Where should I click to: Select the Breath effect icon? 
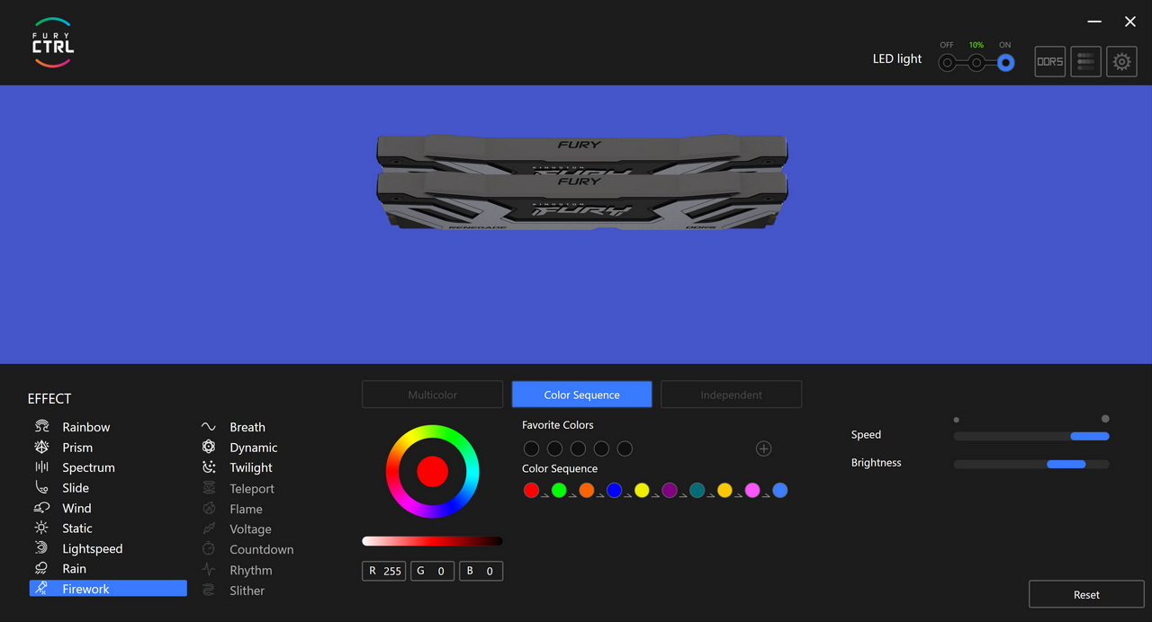209,427
